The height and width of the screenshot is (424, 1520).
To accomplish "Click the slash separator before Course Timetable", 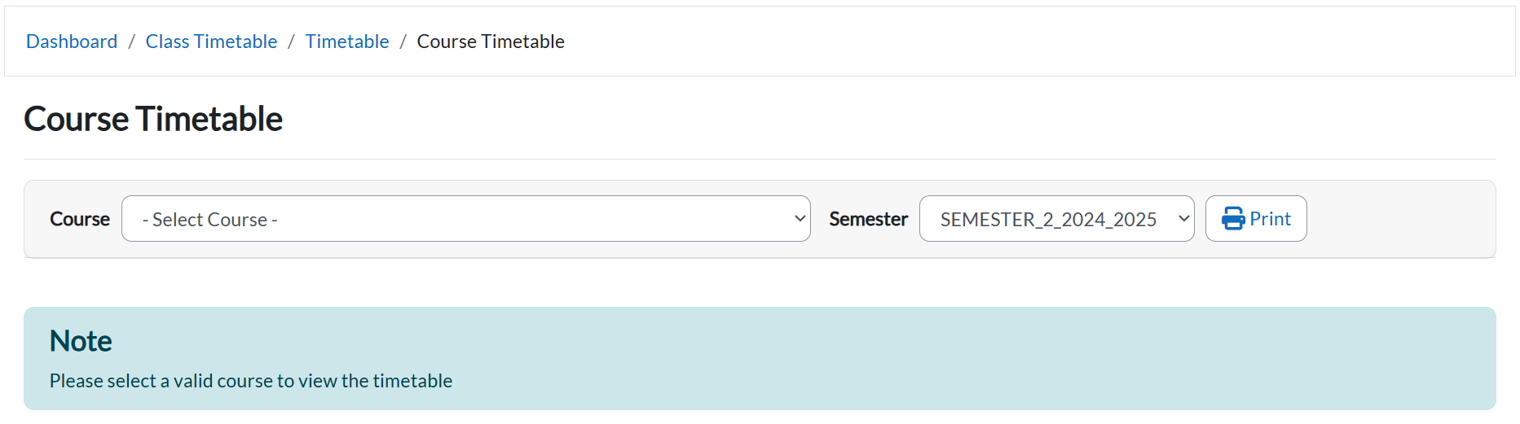I will 403,42.
